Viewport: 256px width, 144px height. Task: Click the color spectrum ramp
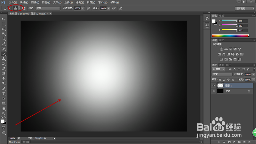(230, 36)
